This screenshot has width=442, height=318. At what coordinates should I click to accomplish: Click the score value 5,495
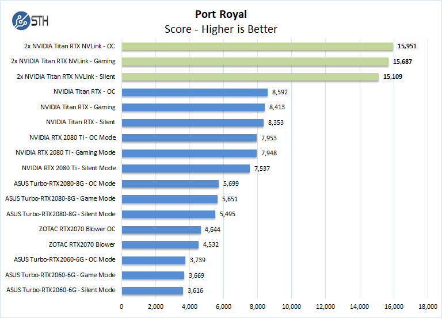(x=227, y=214)
